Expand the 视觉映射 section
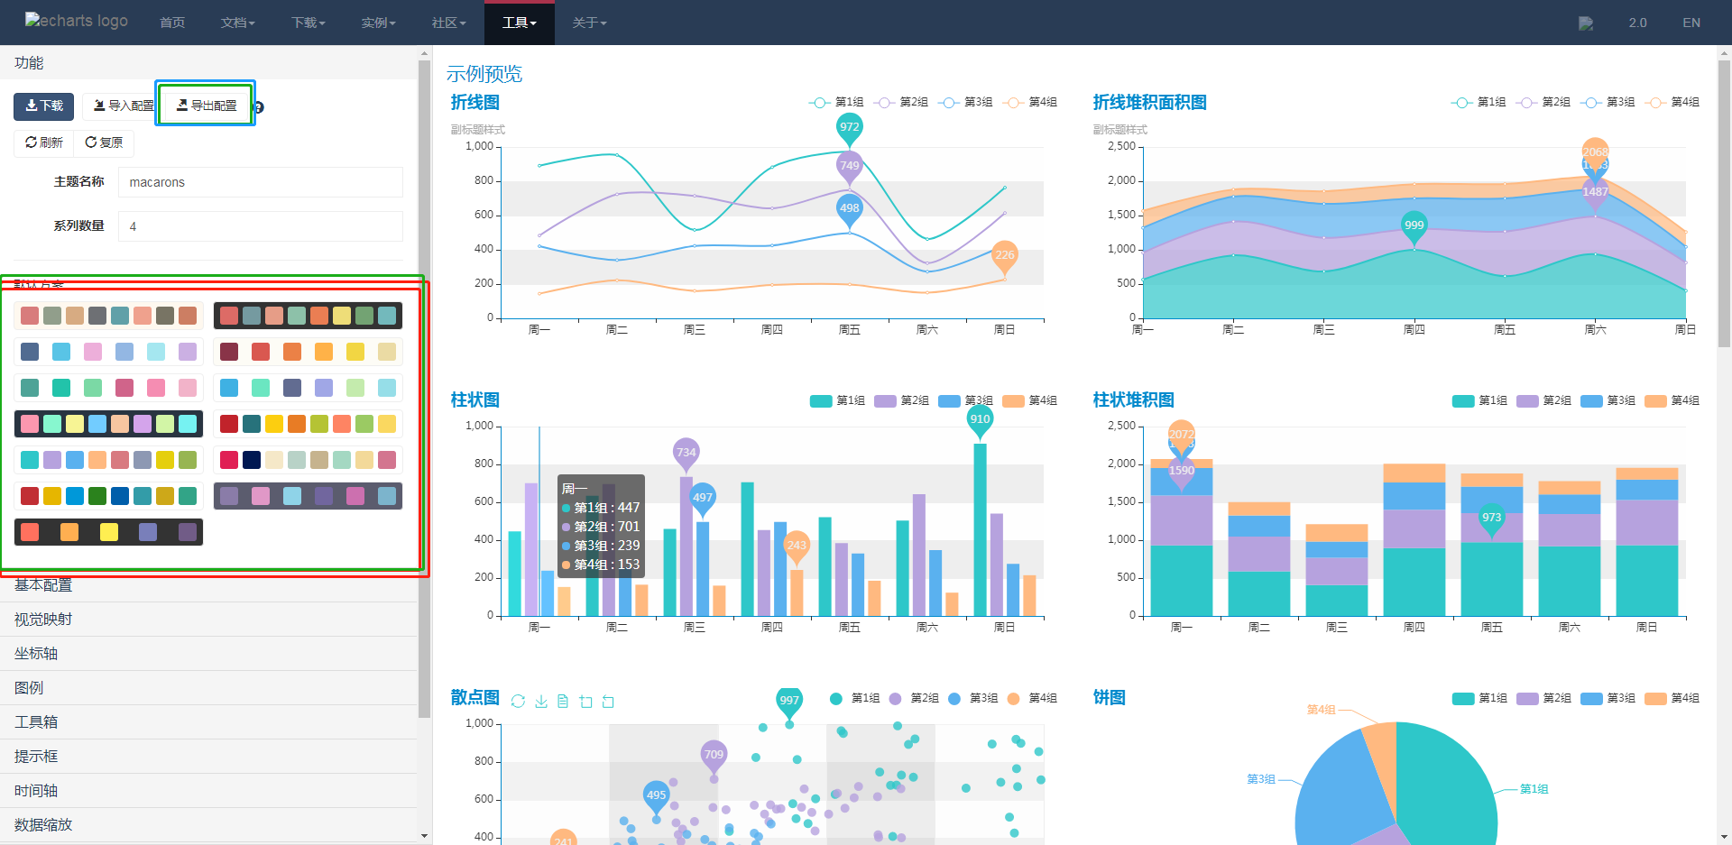Screen dimensions: 1732x845 pos(208,620)
